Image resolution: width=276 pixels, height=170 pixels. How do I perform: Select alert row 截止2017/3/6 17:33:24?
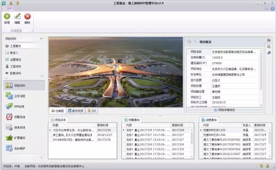coord(156,145)
